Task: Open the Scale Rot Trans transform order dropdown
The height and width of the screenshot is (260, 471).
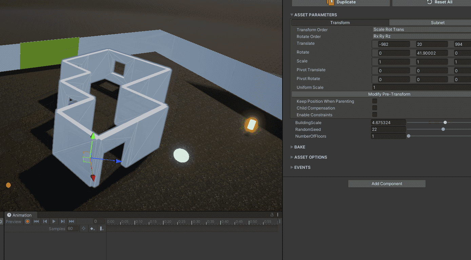Action: [421, 29]
